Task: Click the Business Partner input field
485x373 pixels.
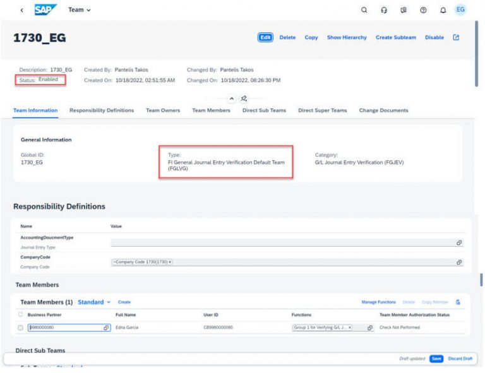Action: [63, 328]
